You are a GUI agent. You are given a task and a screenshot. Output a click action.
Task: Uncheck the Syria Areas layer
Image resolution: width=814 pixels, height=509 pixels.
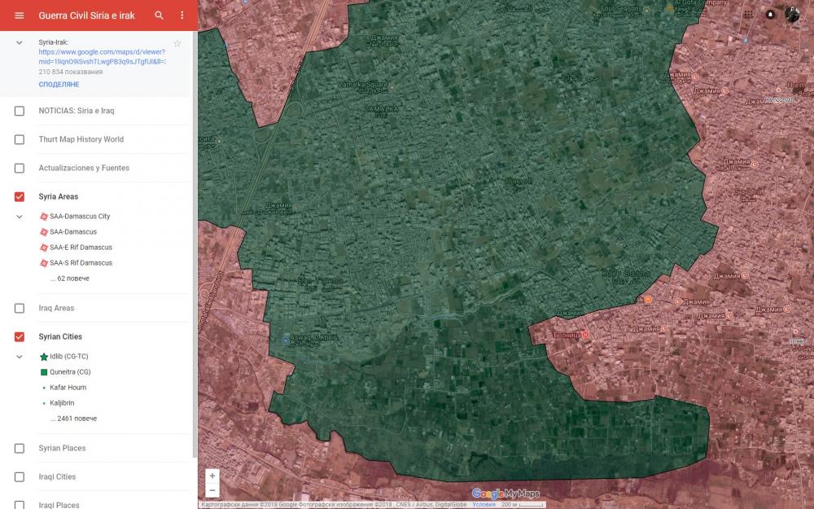pos(20,196)
